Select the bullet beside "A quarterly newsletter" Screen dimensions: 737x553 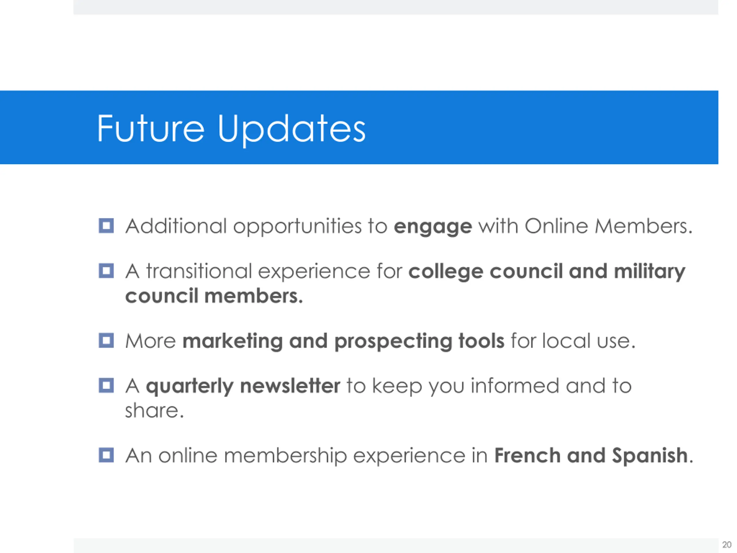tap(106, 385)
